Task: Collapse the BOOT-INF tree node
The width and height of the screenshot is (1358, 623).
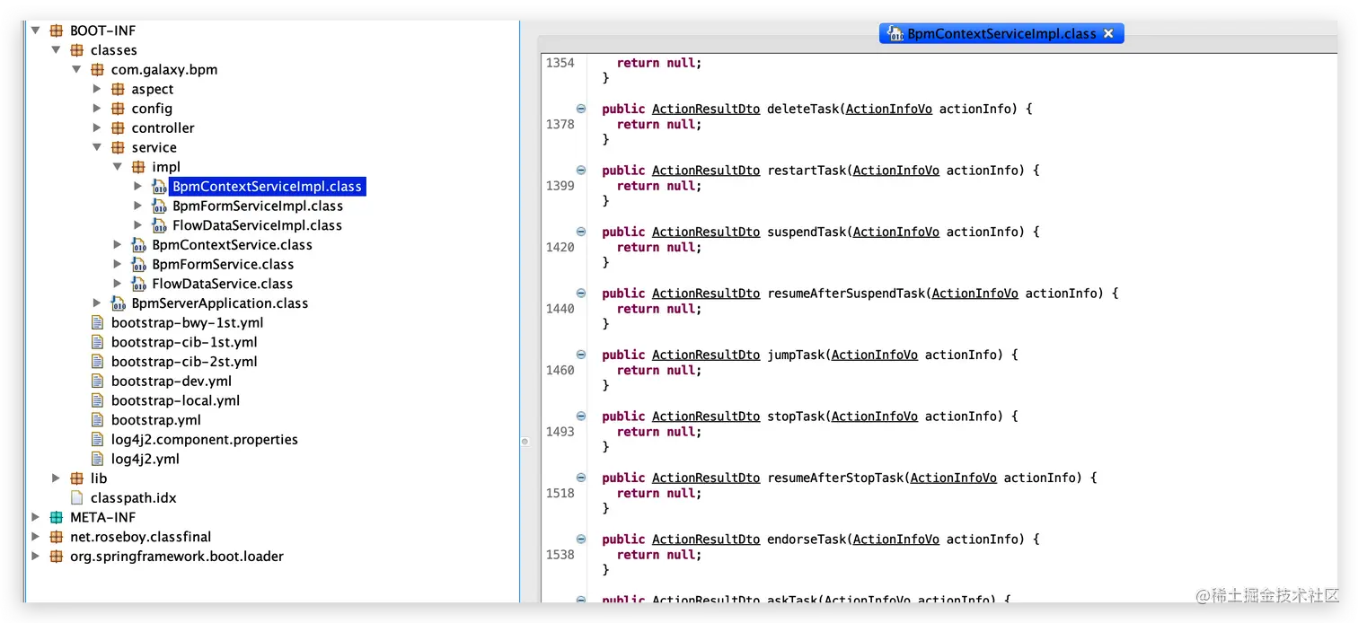Action: pyautogui.click(x=36, y=31)
